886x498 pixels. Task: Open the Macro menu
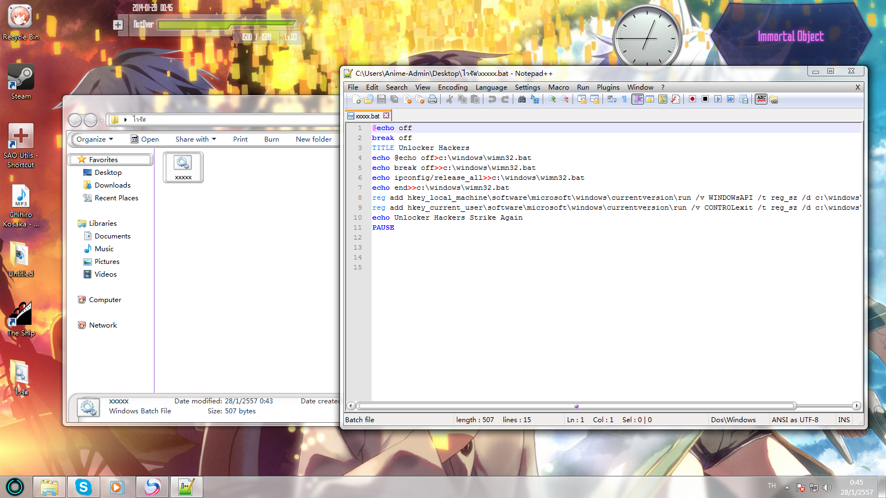[x=558, y=87]
